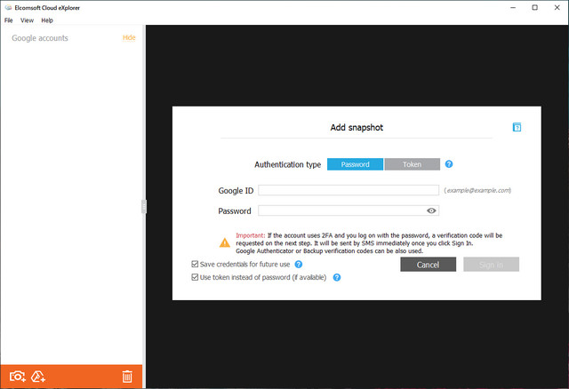Open the Help menu
Viewport: 569px width, 389px height.
(x=47, y=20)
